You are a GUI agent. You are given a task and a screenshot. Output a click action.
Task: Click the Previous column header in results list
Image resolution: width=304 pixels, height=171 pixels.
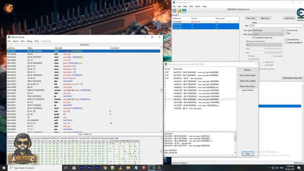(220, 18)
